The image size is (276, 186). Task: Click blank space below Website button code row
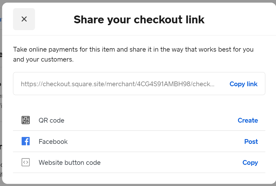pyautogui.click(x=138, y=179)
